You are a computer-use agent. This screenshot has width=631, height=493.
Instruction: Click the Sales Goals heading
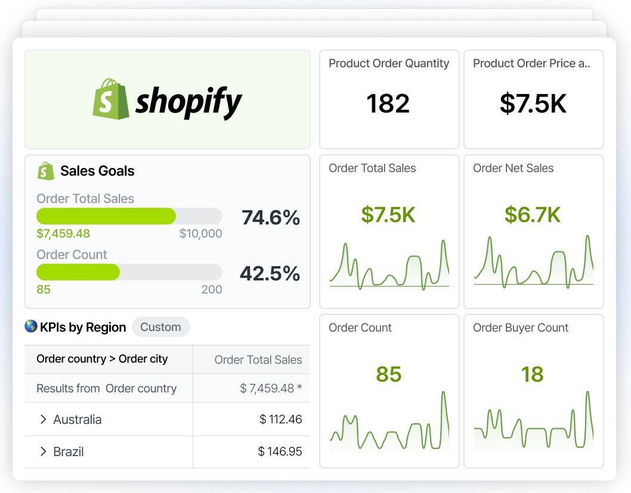97,171
